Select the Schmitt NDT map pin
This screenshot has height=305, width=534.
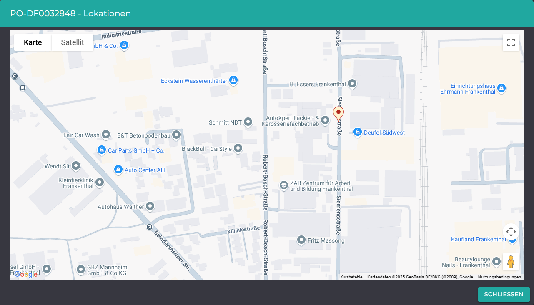pos(248,122)
